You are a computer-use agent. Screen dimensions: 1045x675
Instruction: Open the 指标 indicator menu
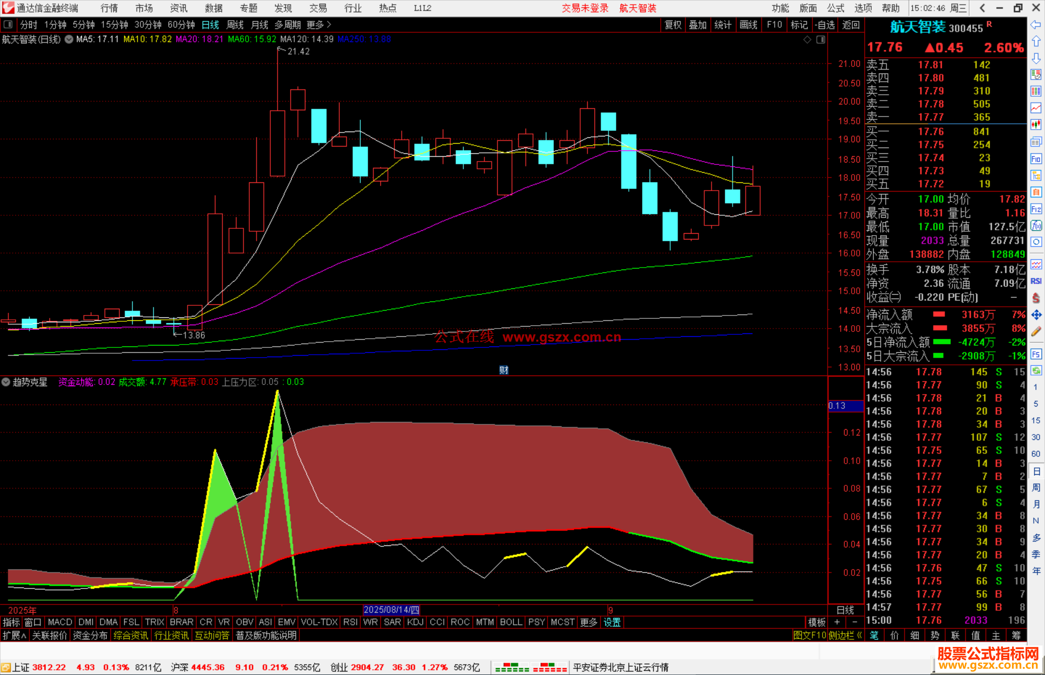click(11, 622)
